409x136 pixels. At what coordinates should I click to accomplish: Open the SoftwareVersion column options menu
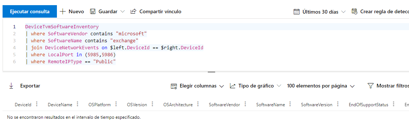337,104
